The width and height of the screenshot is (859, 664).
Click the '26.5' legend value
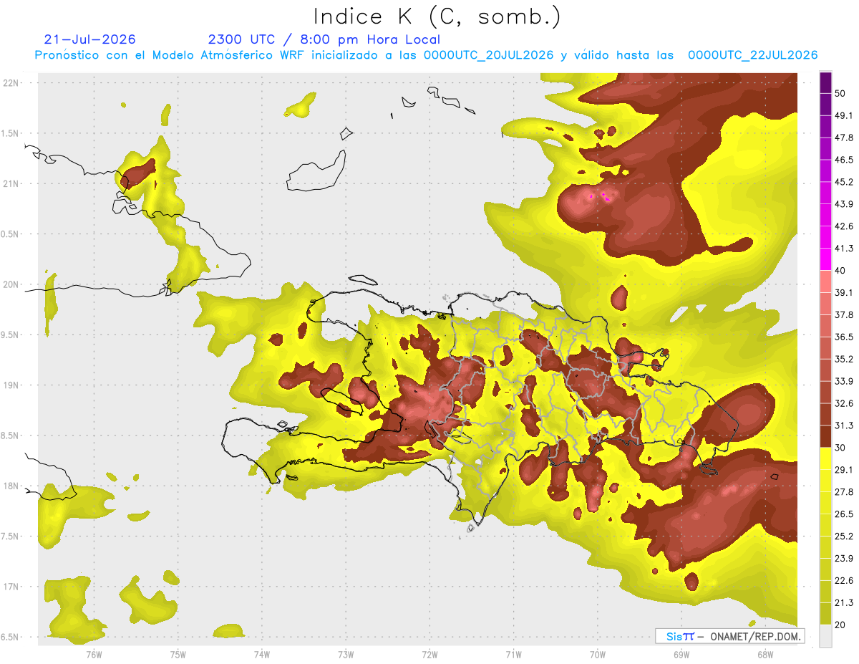coord(844,514)
